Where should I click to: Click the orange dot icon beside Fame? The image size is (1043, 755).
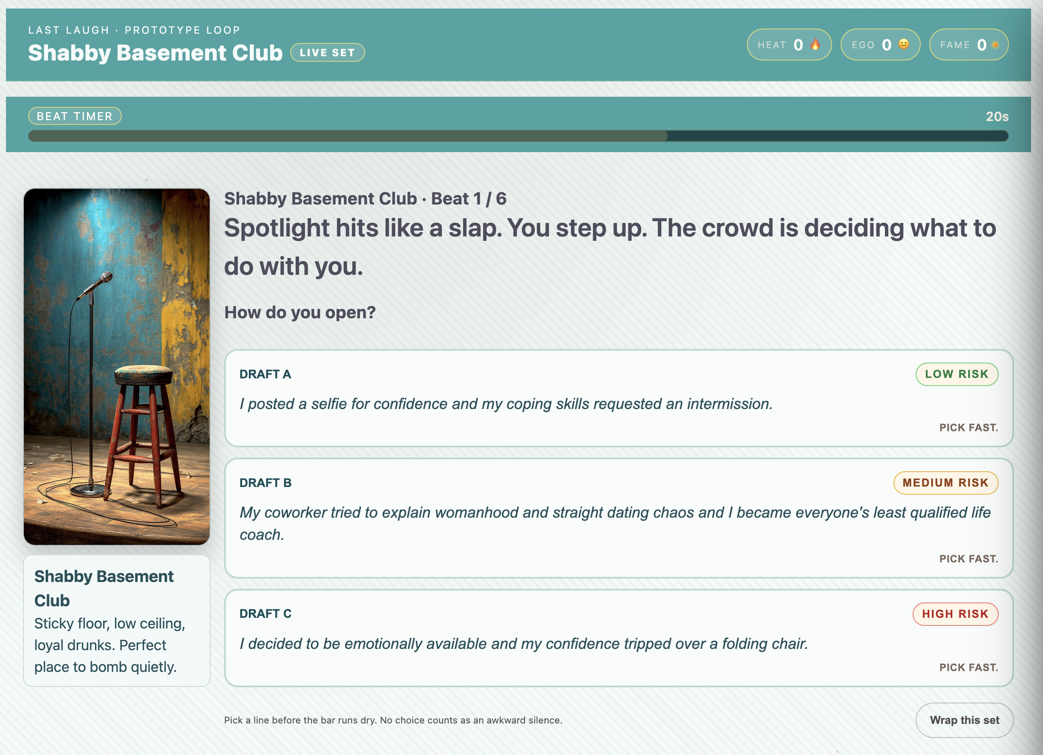pos(995,45)
